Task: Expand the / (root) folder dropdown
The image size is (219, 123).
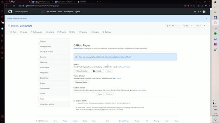Action: coord(98,71)
